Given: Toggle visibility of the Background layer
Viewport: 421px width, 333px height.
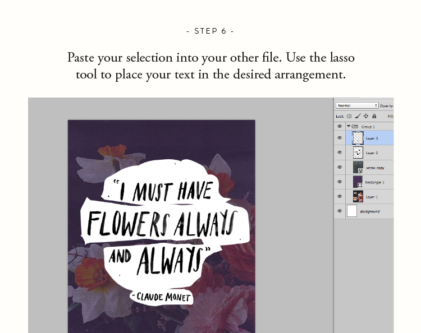Looking at the screenshot, I should 340,211.
